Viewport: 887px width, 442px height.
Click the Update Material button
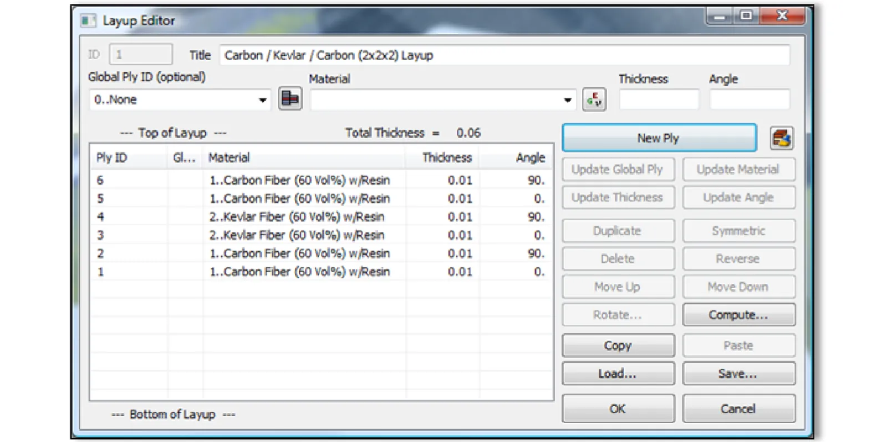point(738,169)
